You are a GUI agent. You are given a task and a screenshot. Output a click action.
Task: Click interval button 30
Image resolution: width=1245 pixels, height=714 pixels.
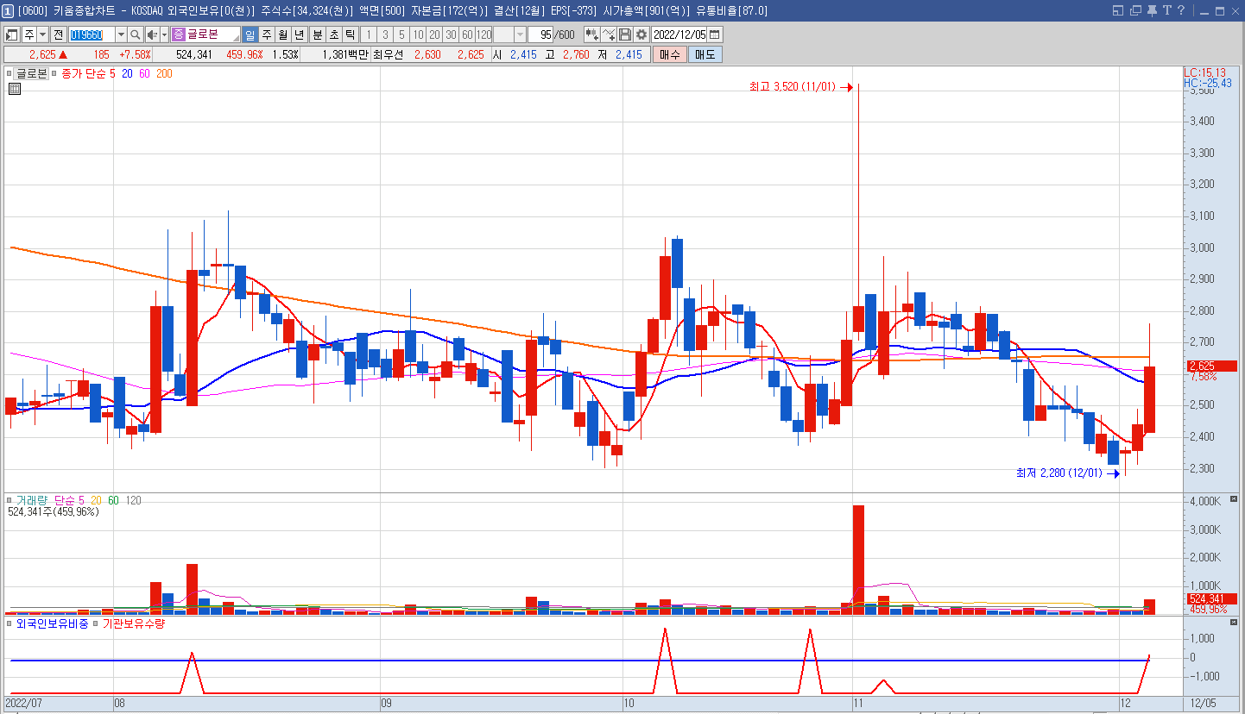(x=451, y=34)
